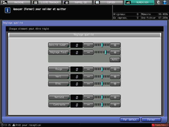Open the MACHINE tab
169x127 pixels.
(x=16, y=2)
